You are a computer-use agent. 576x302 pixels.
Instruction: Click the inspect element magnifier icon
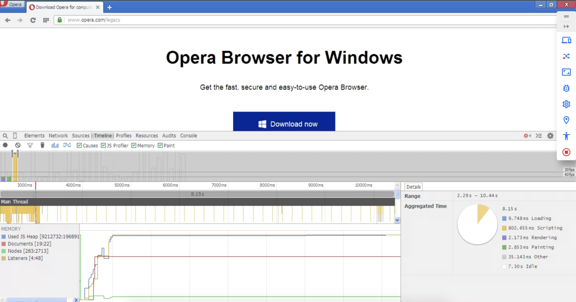pyautogui.click(x=5, y=136)
